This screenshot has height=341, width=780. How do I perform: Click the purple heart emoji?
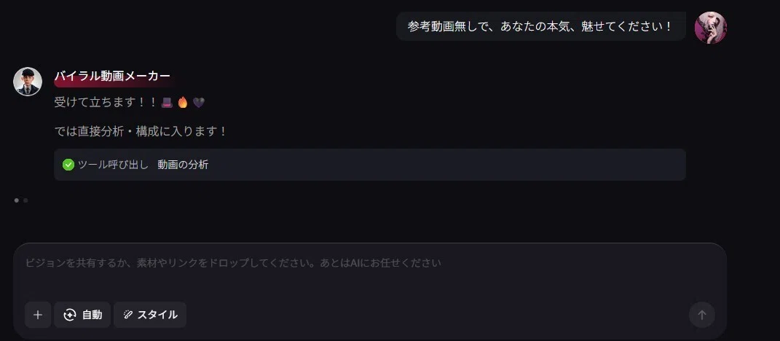tap(199, 103)
